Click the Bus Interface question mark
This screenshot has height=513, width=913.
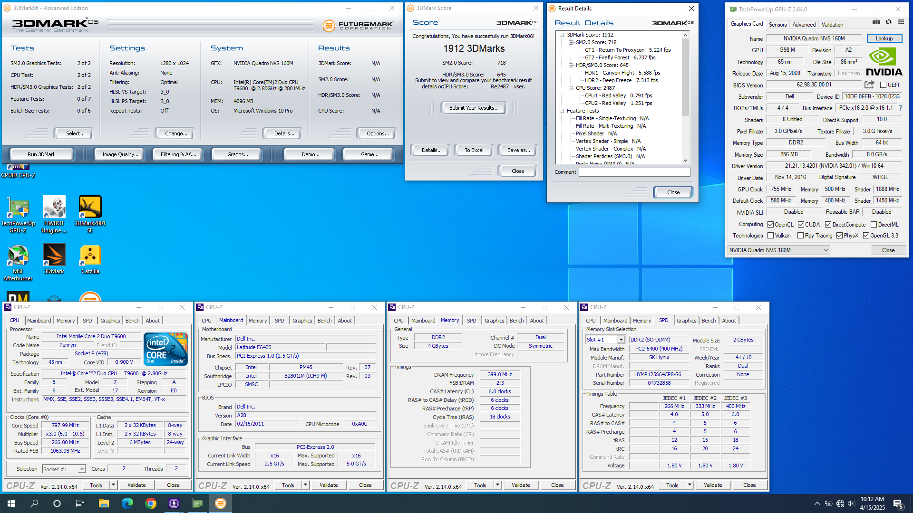tap(901, 108)
